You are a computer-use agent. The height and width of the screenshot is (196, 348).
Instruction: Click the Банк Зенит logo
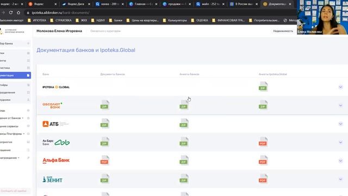pyautogui.click(x=52, y=179)
